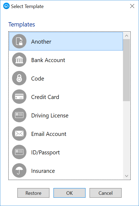This screenshot has width=139, height=206.
Task: Click the scrollbar down arrow
Action: pos(126,176)
